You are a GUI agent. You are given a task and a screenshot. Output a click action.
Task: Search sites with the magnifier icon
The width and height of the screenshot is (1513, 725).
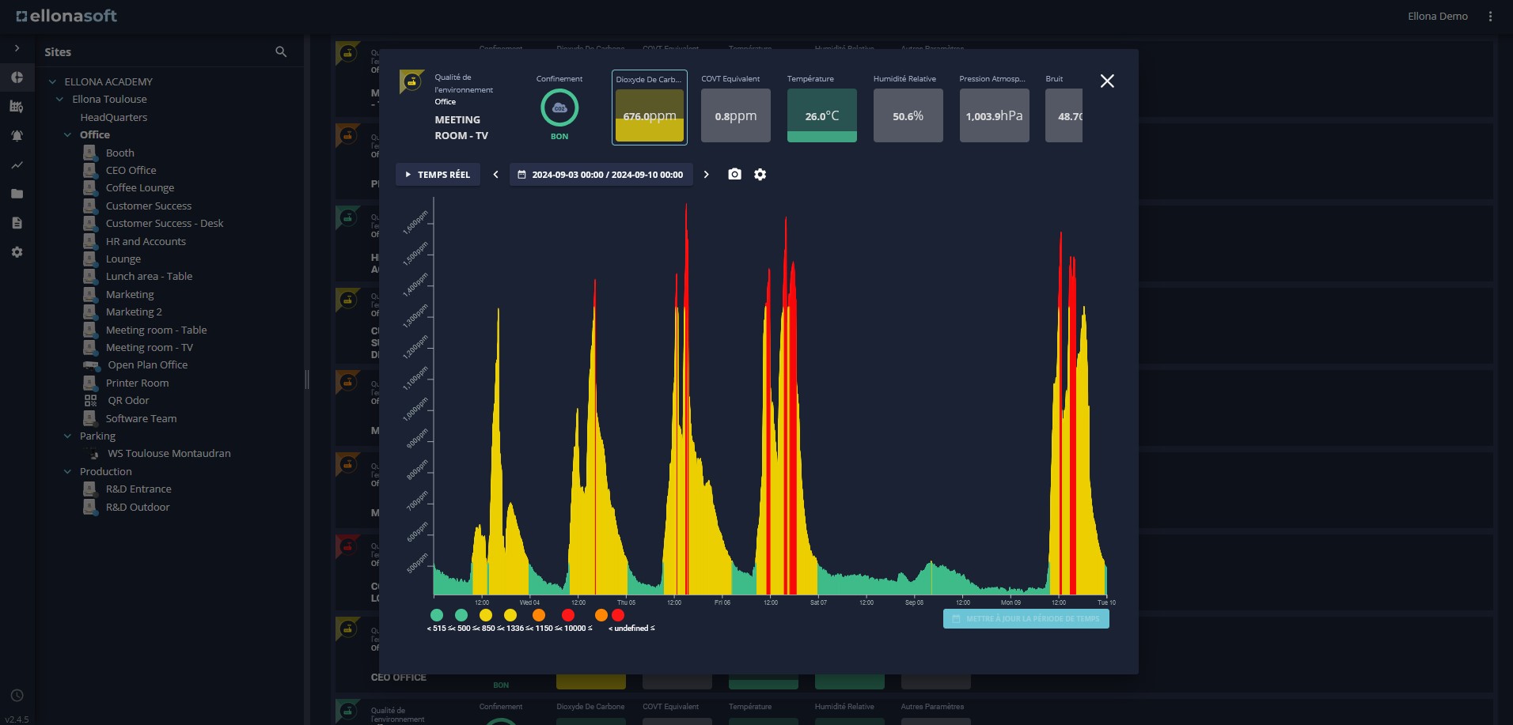coord(281,51)
